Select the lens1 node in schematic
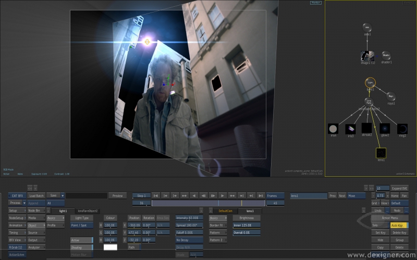The width and height of the screenshot is (417, 260). click(x=381, y=153)
